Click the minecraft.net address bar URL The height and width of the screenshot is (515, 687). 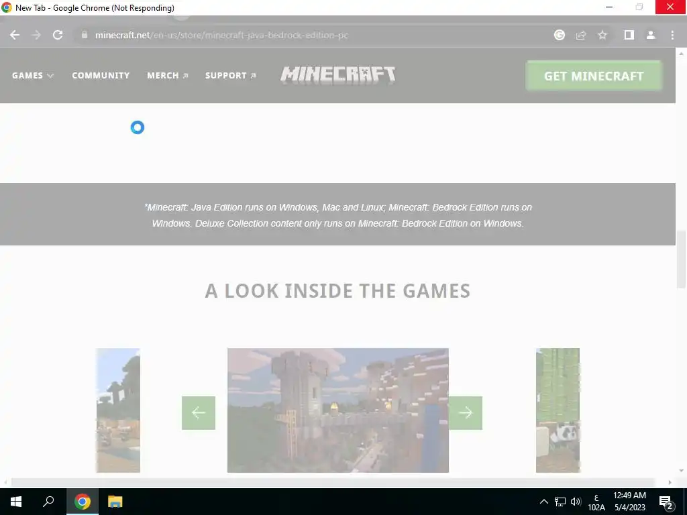221,35
